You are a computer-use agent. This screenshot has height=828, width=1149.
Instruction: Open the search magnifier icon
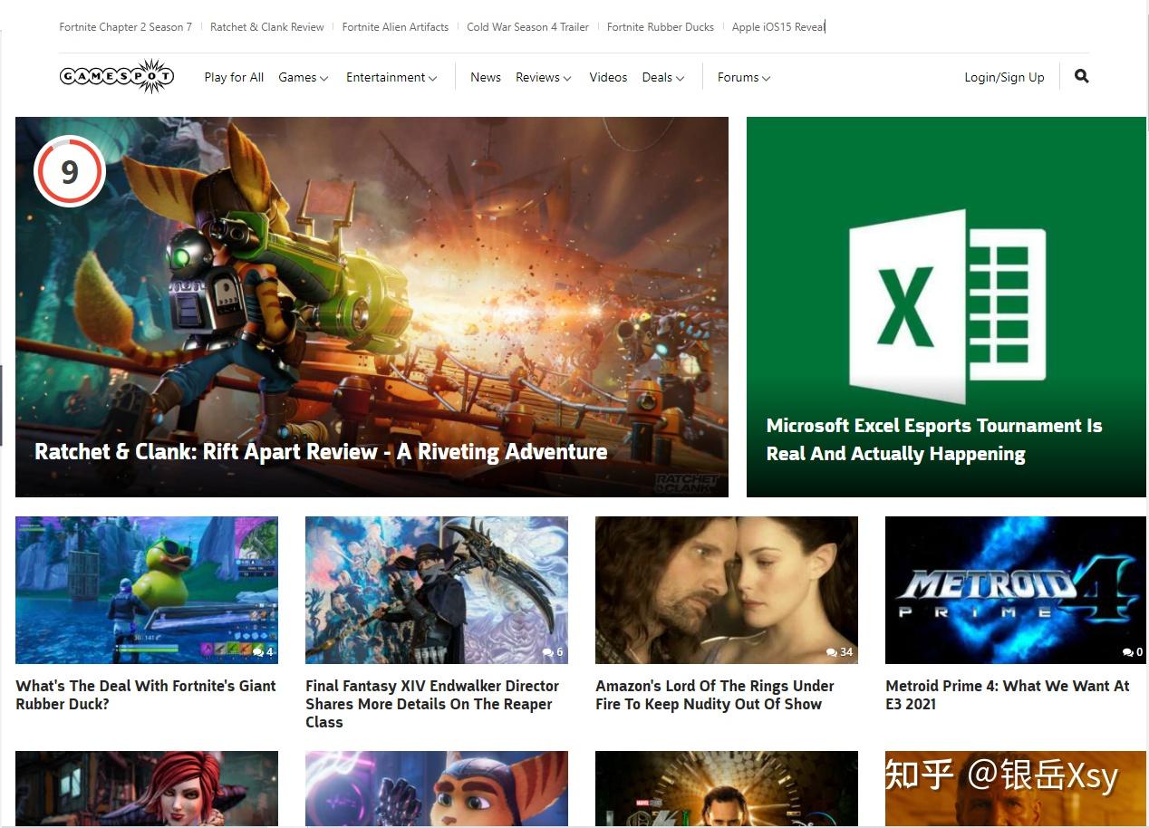click(x=1081, y=77)
